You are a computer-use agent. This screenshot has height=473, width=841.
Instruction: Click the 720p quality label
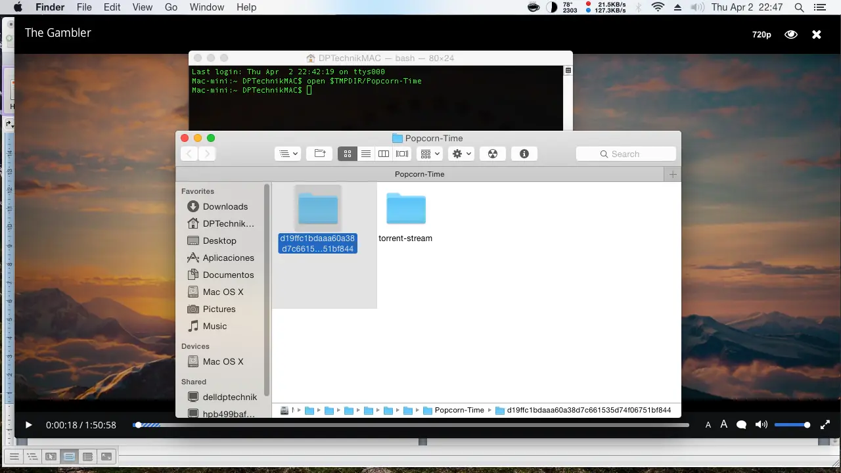pos(761,34)
